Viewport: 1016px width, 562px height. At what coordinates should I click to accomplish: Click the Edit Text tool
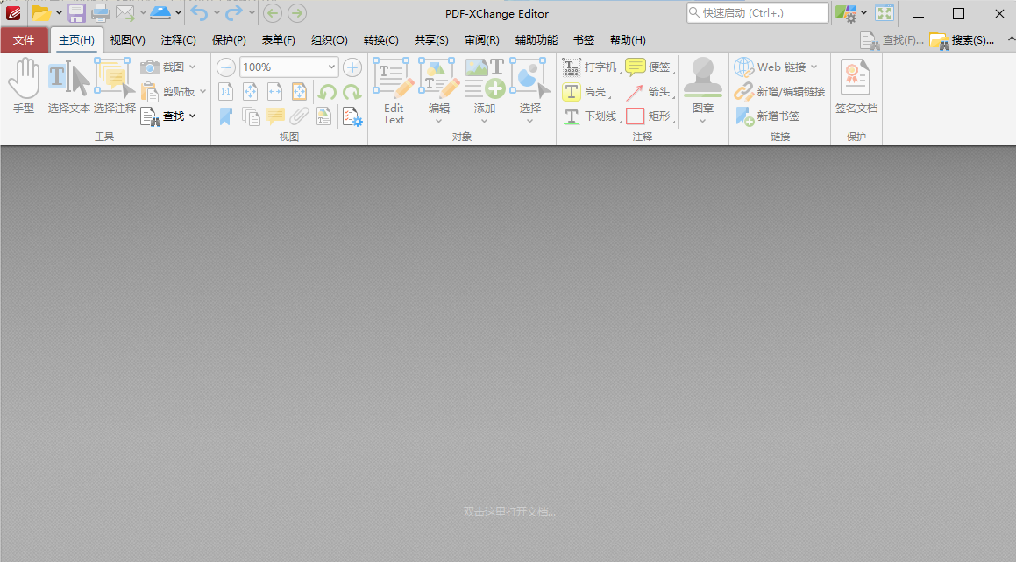(394, 91)
